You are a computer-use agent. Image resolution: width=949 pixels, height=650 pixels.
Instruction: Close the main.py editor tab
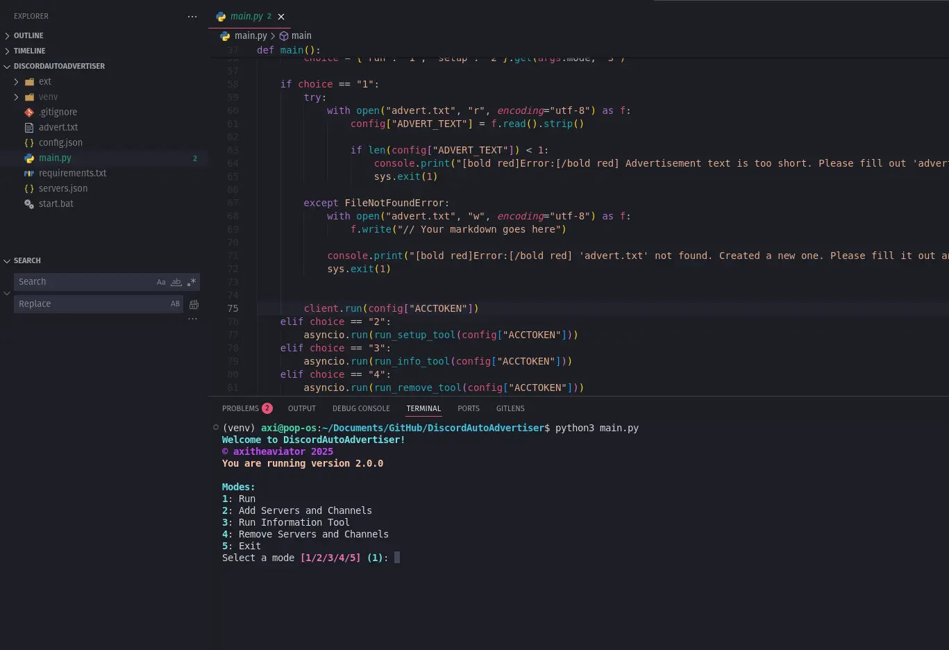[x=281, y=17]
